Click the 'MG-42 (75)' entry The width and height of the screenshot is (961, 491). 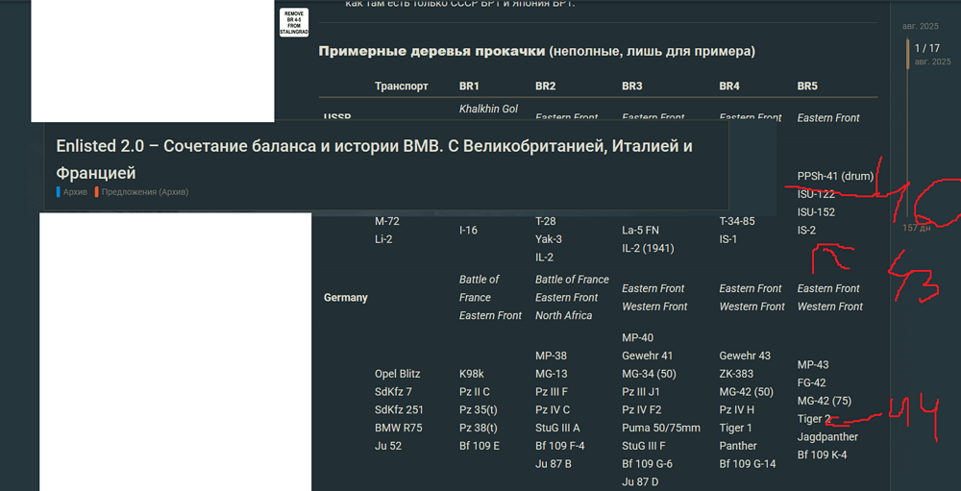coord(825,401)
